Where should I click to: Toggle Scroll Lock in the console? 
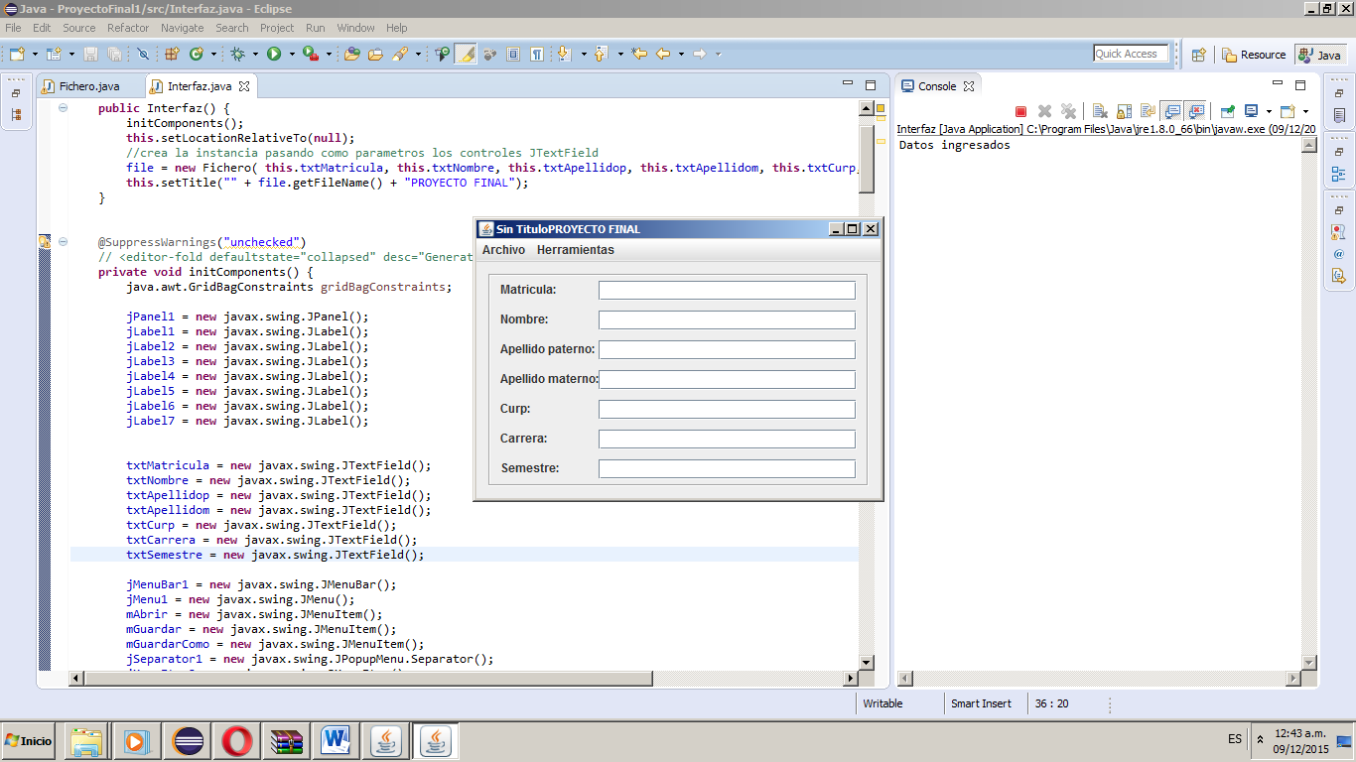[1124, 112]
